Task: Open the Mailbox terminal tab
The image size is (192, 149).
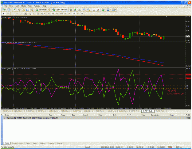Action: coord(43,143)
